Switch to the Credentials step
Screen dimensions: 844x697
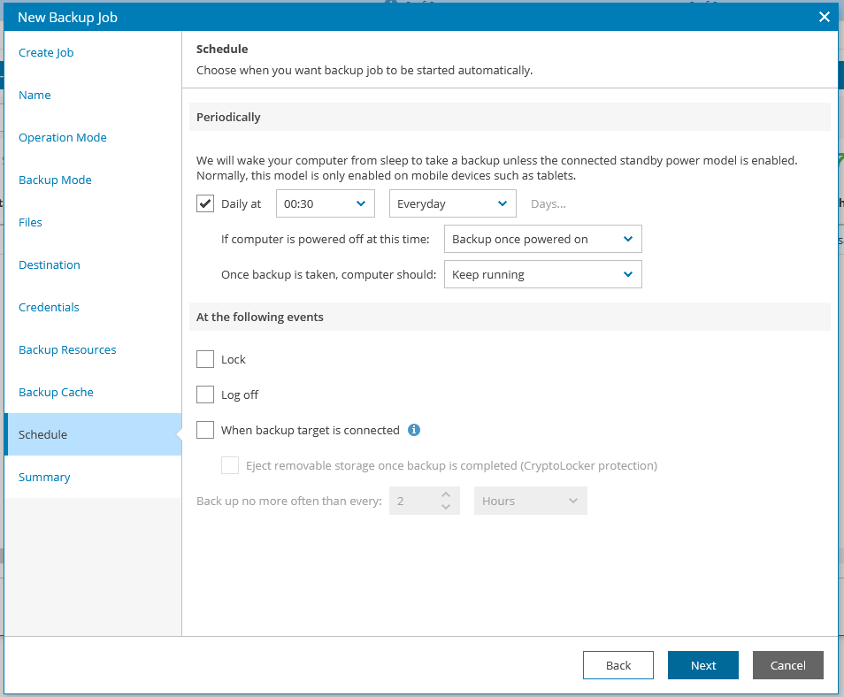(49, 307)
